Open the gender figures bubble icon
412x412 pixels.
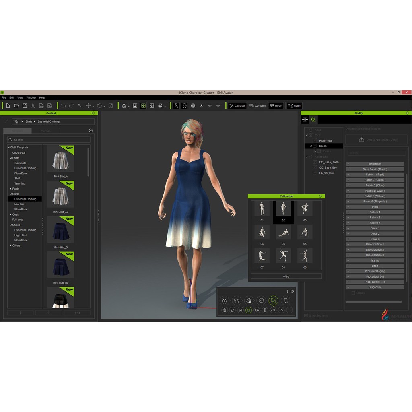[225, 300]
